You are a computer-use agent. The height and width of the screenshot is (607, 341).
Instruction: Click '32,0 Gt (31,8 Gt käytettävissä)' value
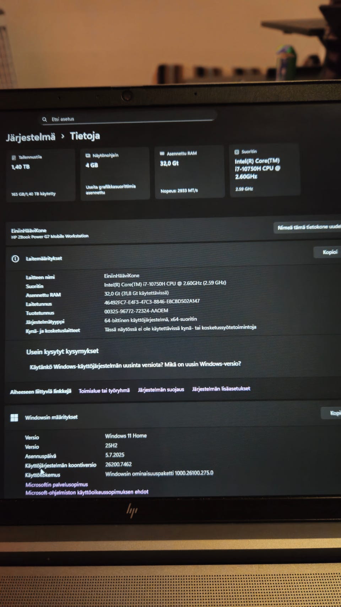click(136, 293)
